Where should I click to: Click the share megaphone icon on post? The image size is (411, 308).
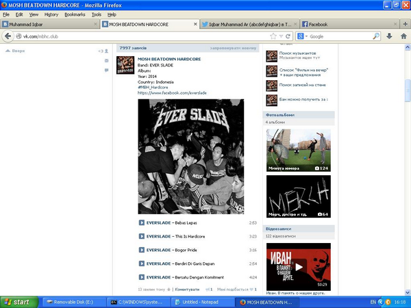click(x=208, y=290)
